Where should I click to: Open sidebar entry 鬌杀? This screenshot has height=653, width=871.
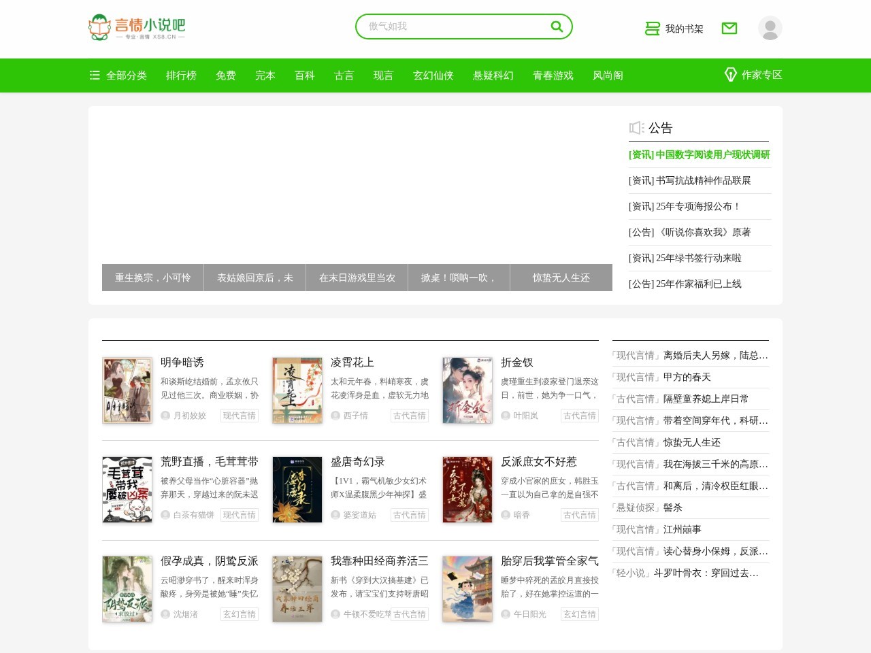point(673,507)
